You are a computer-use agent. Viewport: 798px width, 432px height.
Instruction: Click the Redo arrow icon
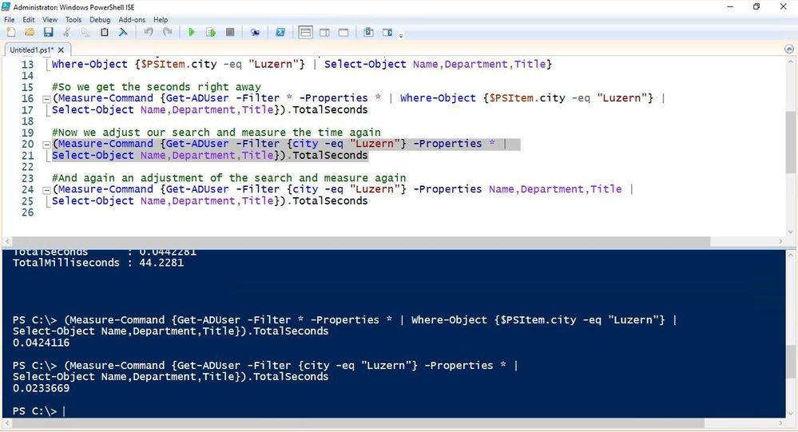pyautogui.click(x=167, y=33)
